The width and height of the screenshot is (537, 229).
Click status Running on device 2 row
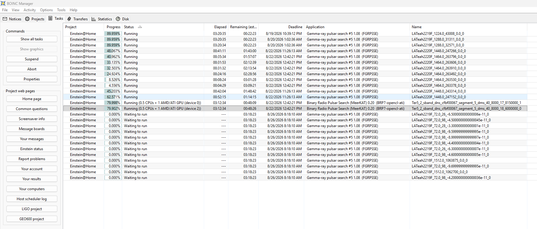coord(163,109)
